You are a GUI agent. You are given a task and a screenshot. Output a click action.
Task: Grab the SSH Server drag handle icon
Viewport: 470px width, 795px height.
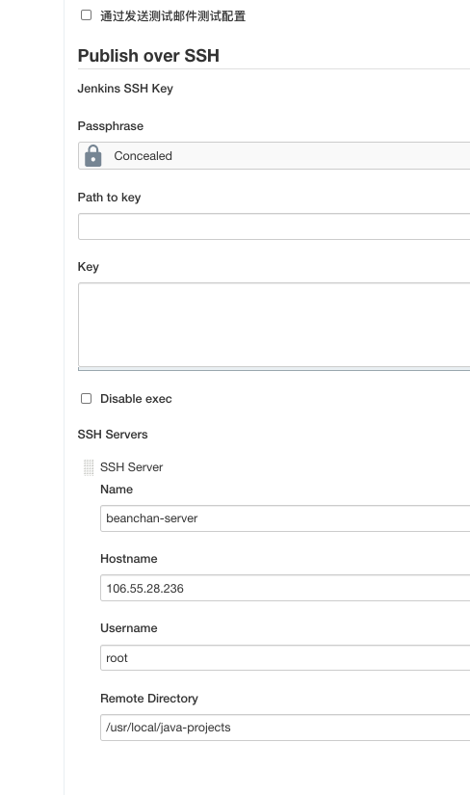click(89, 467)
